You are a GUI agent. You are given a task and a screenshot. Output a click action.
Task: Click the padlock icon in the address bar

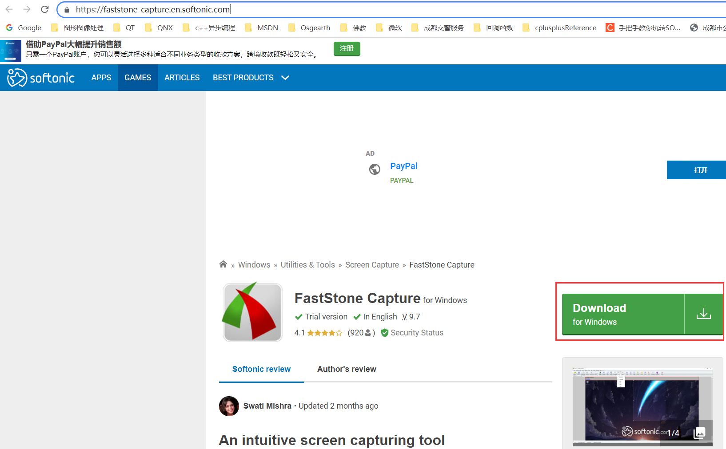(66, 9)
